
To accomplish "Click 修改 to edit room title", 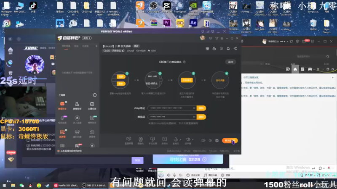I will pyautogui.click(x=136, y=46).
